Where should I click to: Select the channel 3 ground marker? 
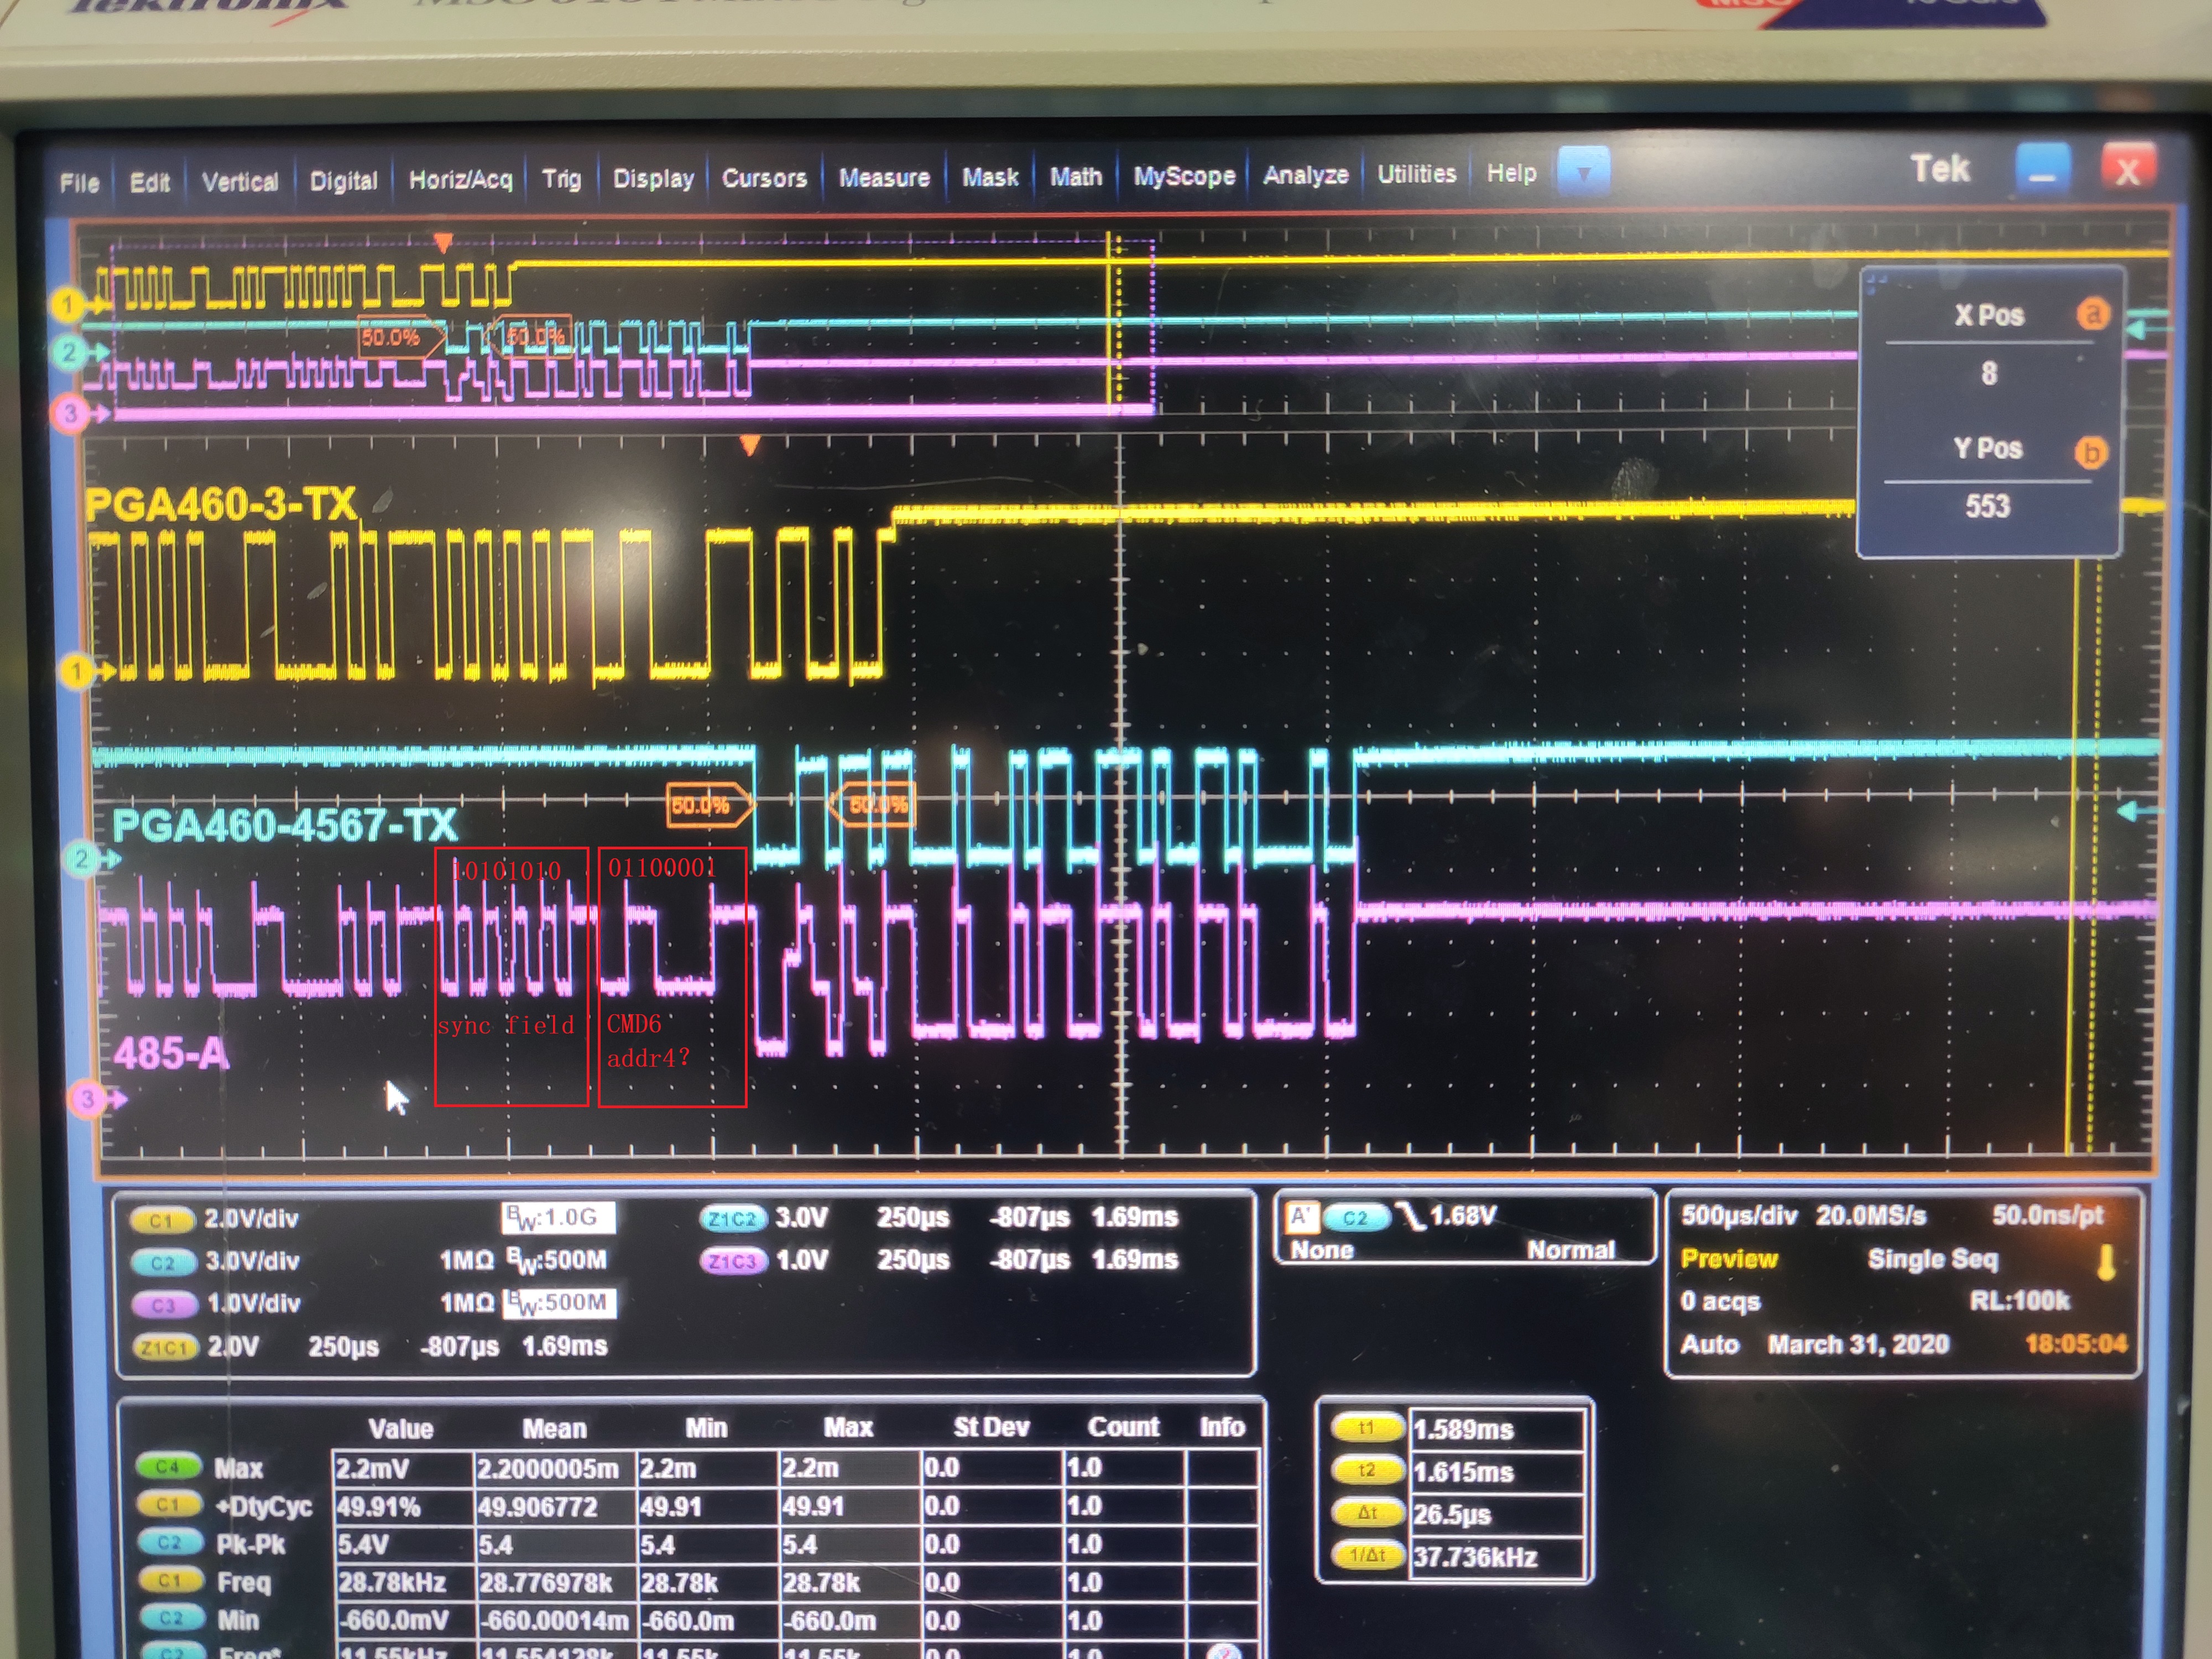[x=88, y=1099]
